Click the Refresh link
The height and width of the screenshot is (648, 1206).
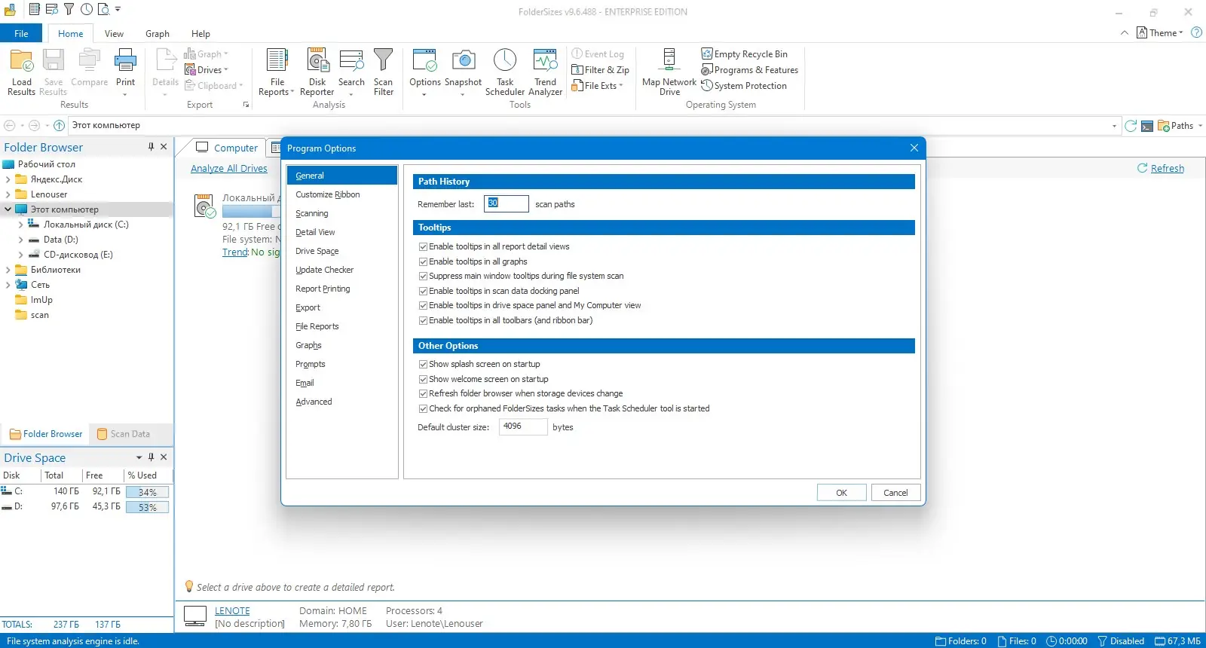(x=1168, y=169)
